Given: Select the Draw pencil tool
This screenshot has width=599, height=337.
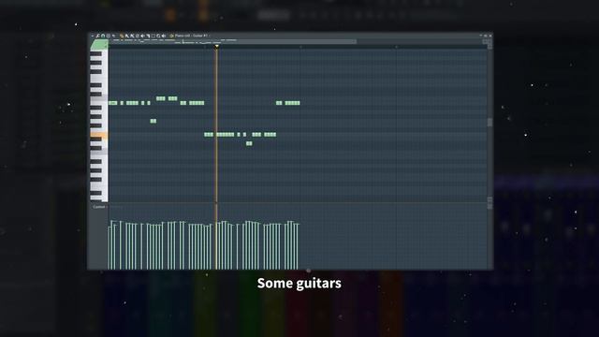Looking at the screenshot, I should click(122, 36).
